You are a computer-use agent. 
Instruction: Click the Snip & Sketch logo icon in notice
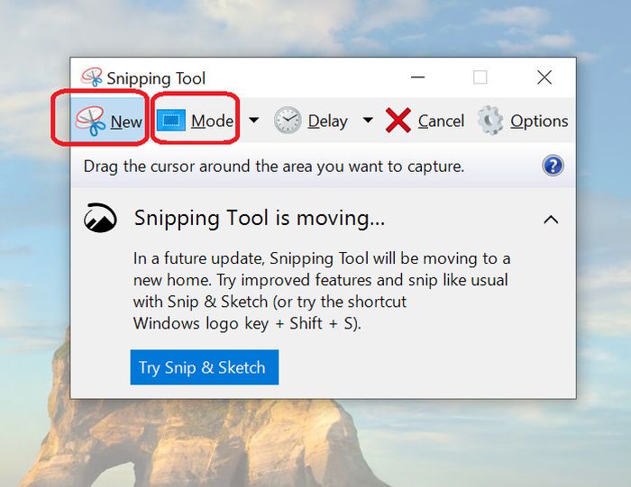[x=100, y=218]
